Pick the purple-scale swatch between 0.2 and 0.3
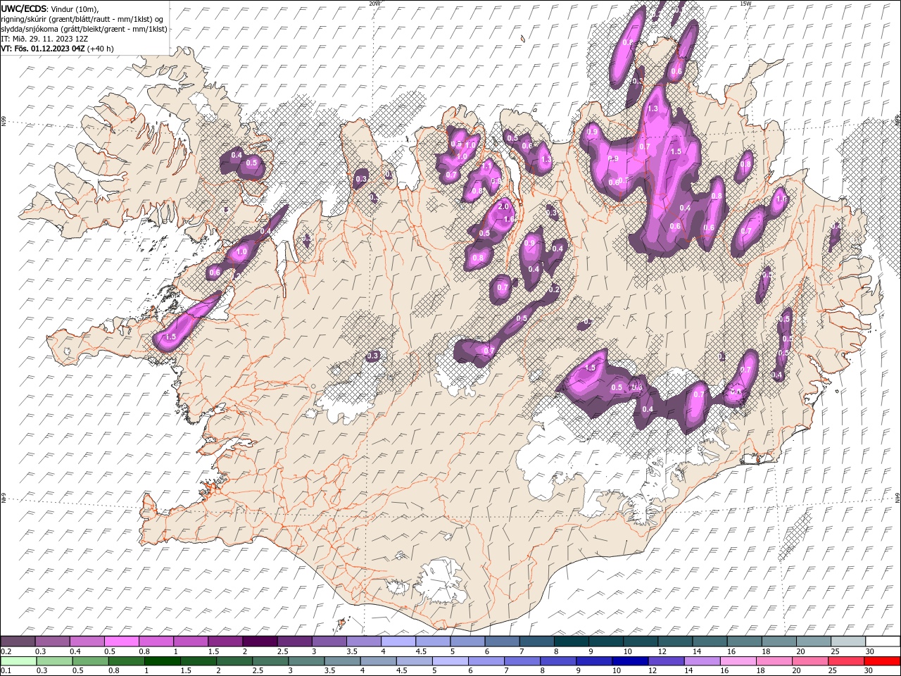 (18, 641)
